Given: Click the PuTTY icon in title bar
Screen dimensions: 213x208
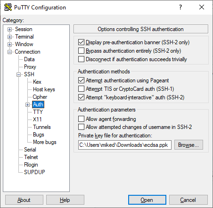Looking at the screenshot, I should (x=8, y=7).
